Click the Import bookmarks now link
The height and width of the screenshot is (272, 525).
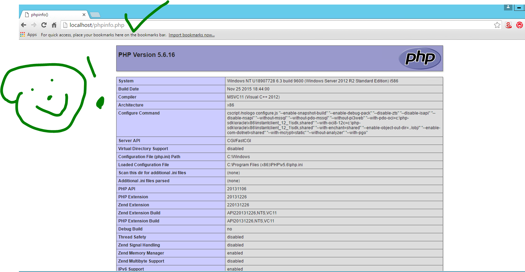tap(192, 35)
